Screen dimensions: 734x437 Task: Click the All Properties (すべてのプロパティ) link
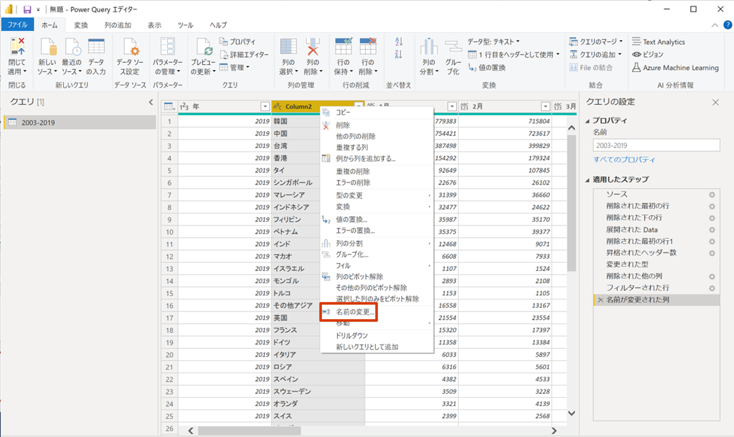point(624,160)
